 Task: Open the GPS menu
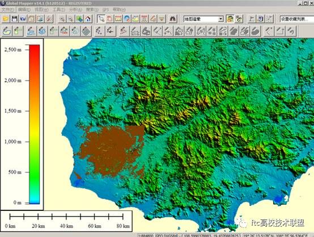pyautogui.click(x=105, y=10)
